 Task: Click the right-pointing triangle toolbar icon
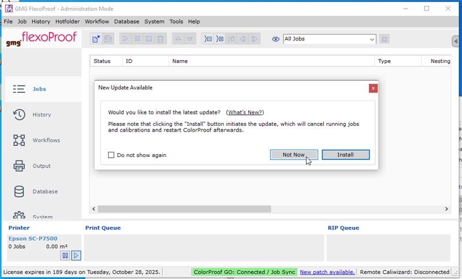[x=254, y=39]
